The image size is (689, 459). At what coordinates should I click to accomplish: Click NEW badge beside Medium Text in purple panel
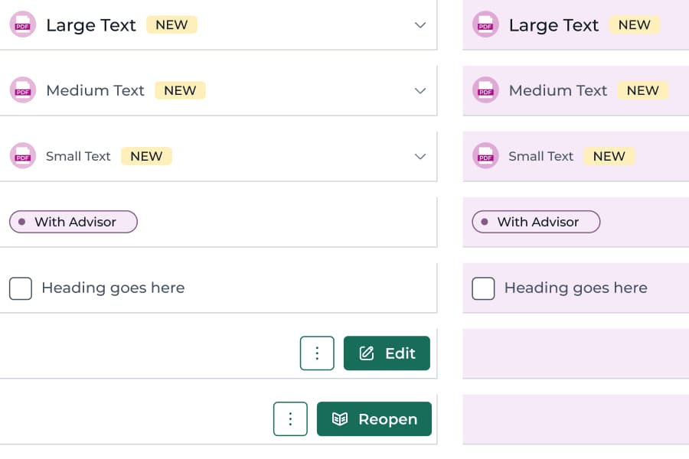(643, 90)
